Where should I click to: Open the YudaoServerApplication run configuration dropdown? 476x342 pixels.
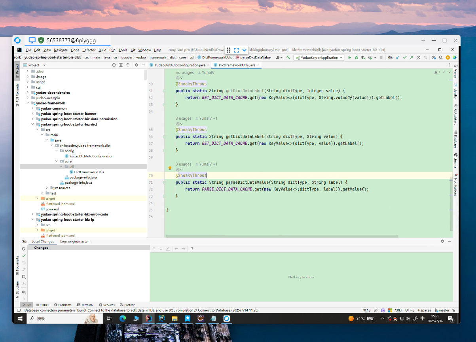[319, 58]
